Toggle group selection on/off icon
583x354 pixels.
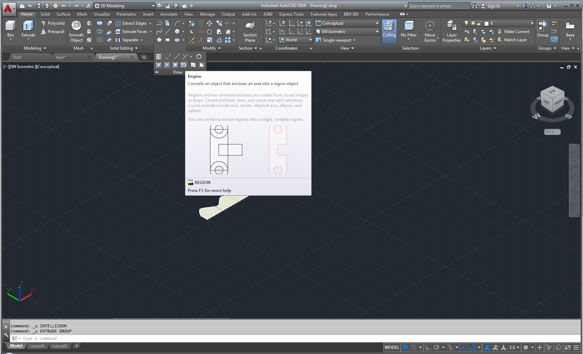pyautogui.click(x=554, y=40)
